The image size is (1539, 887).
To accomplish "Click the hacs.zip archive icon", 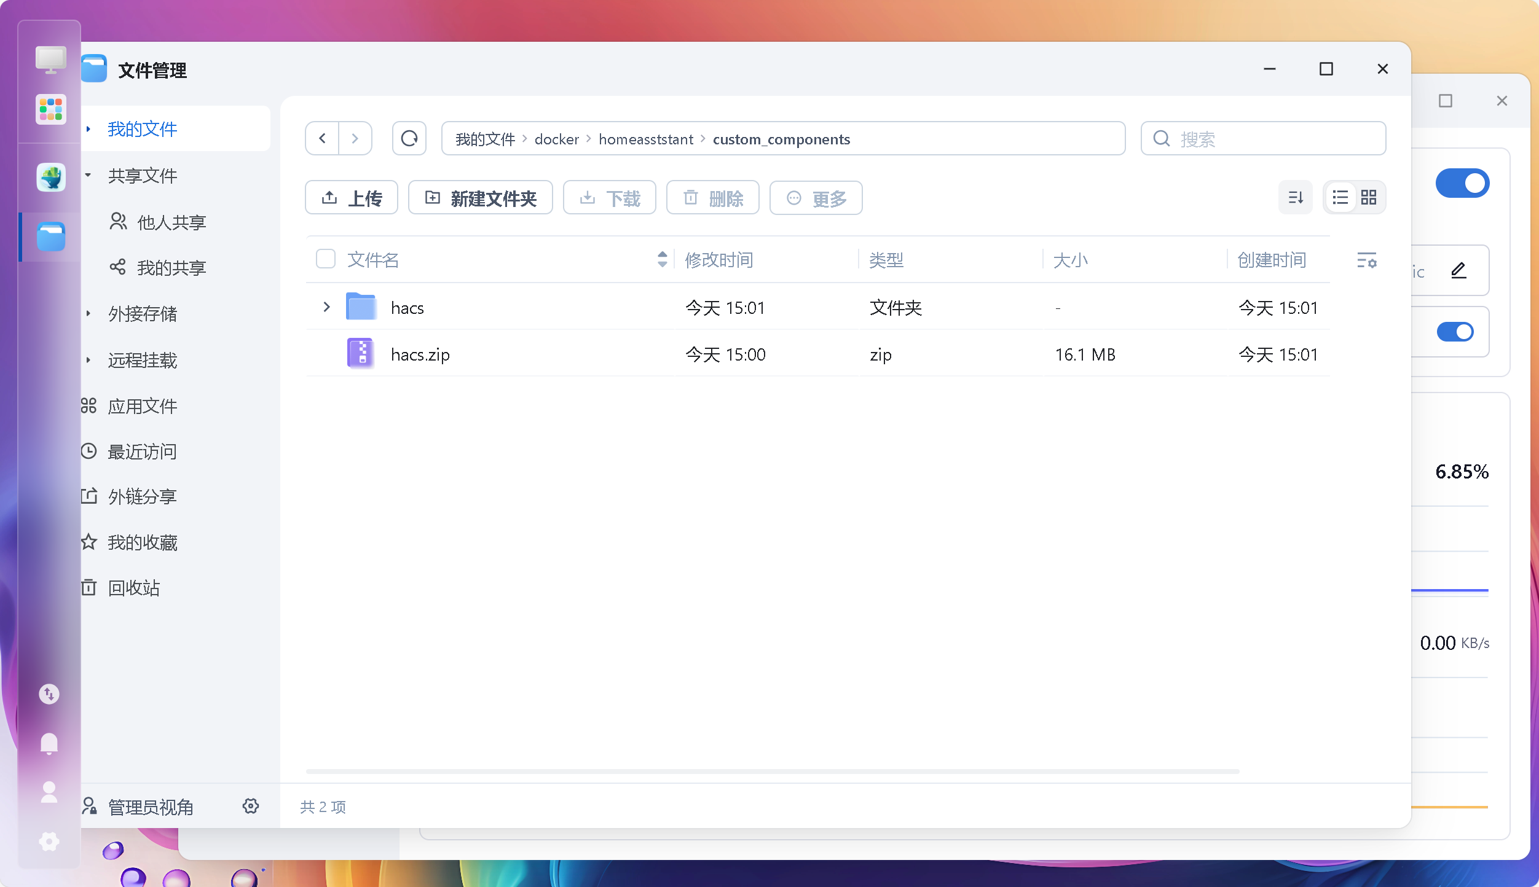I will (361, 353).
